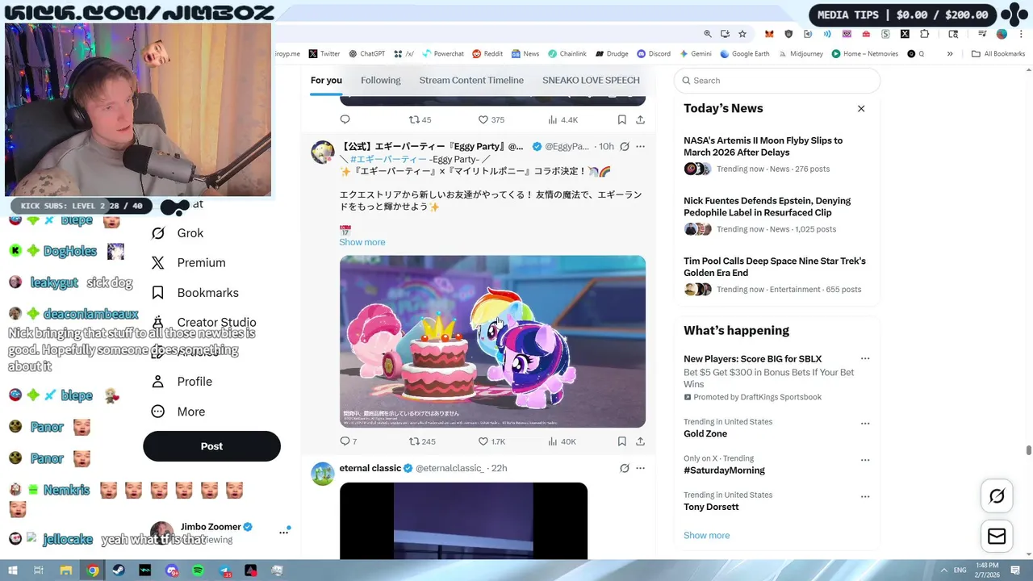1033x581 pixels.
Task: Bookmark the Eggy Party post
Action: (621, 441)
